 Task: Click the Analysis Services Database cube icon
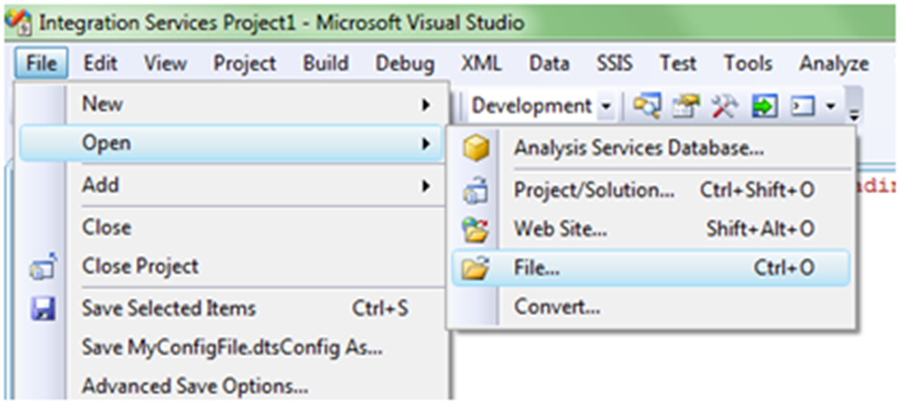tap(475, 148)
